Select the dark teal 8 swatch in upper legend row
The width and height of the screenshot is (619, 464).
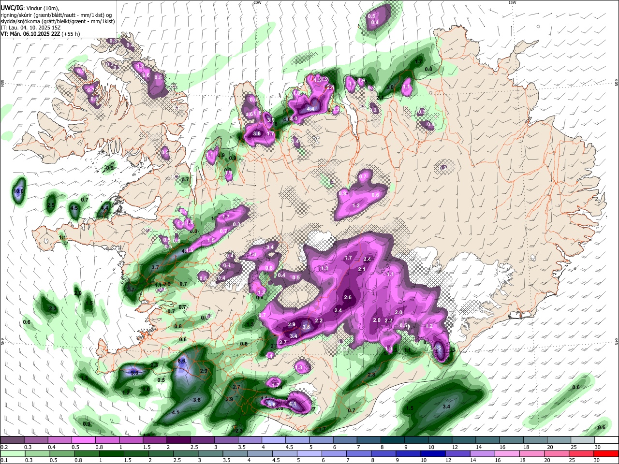click(x=393, y=440)
